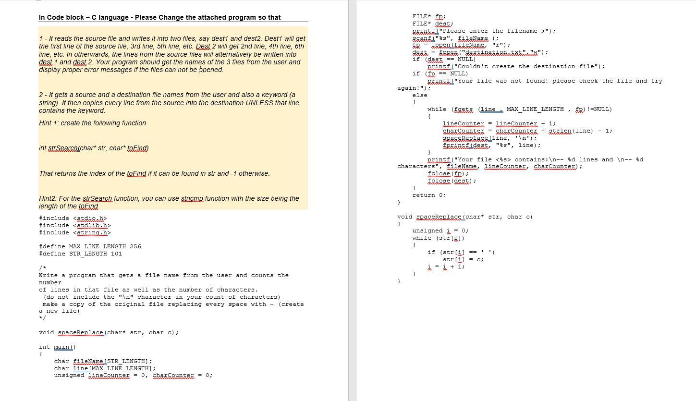This screenshot has height=401, width=696.
Task: Click the 'dest = fopen("destination.txt","w");' line
Action: click(x=480, y=52)
